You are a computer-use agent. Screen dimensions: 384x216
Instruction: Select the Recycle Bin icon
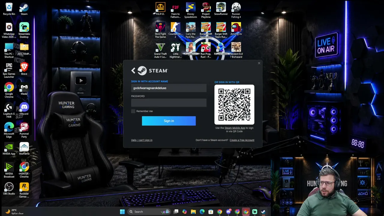(9, 9)
